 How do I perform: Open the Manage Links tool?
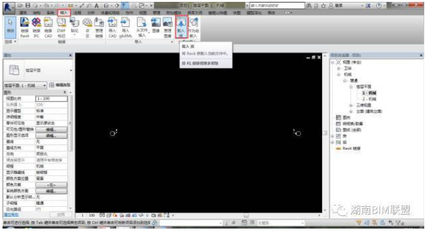(99, 27)
